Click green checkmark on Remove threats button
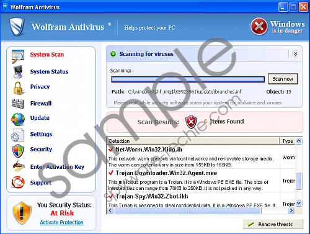 click(x=250, y=224)
